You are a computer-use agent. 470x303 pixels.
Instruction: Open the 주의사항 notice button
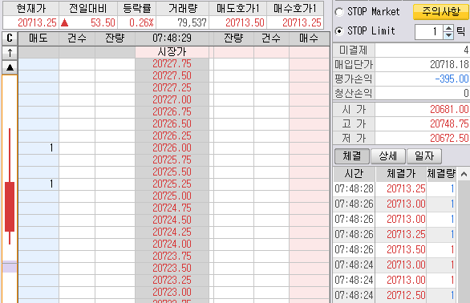tap(440, 12)
